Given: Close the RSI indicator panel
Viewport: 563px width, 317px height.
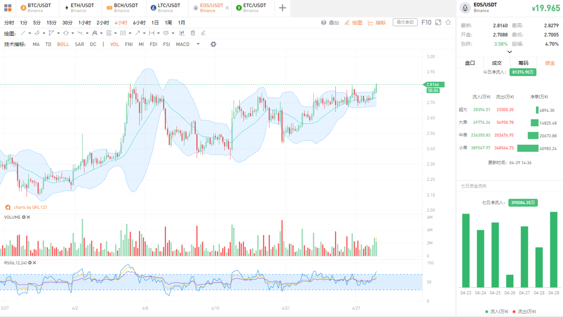Looking at the screenshot, I should pyautogui.click(x=34, y=263).
